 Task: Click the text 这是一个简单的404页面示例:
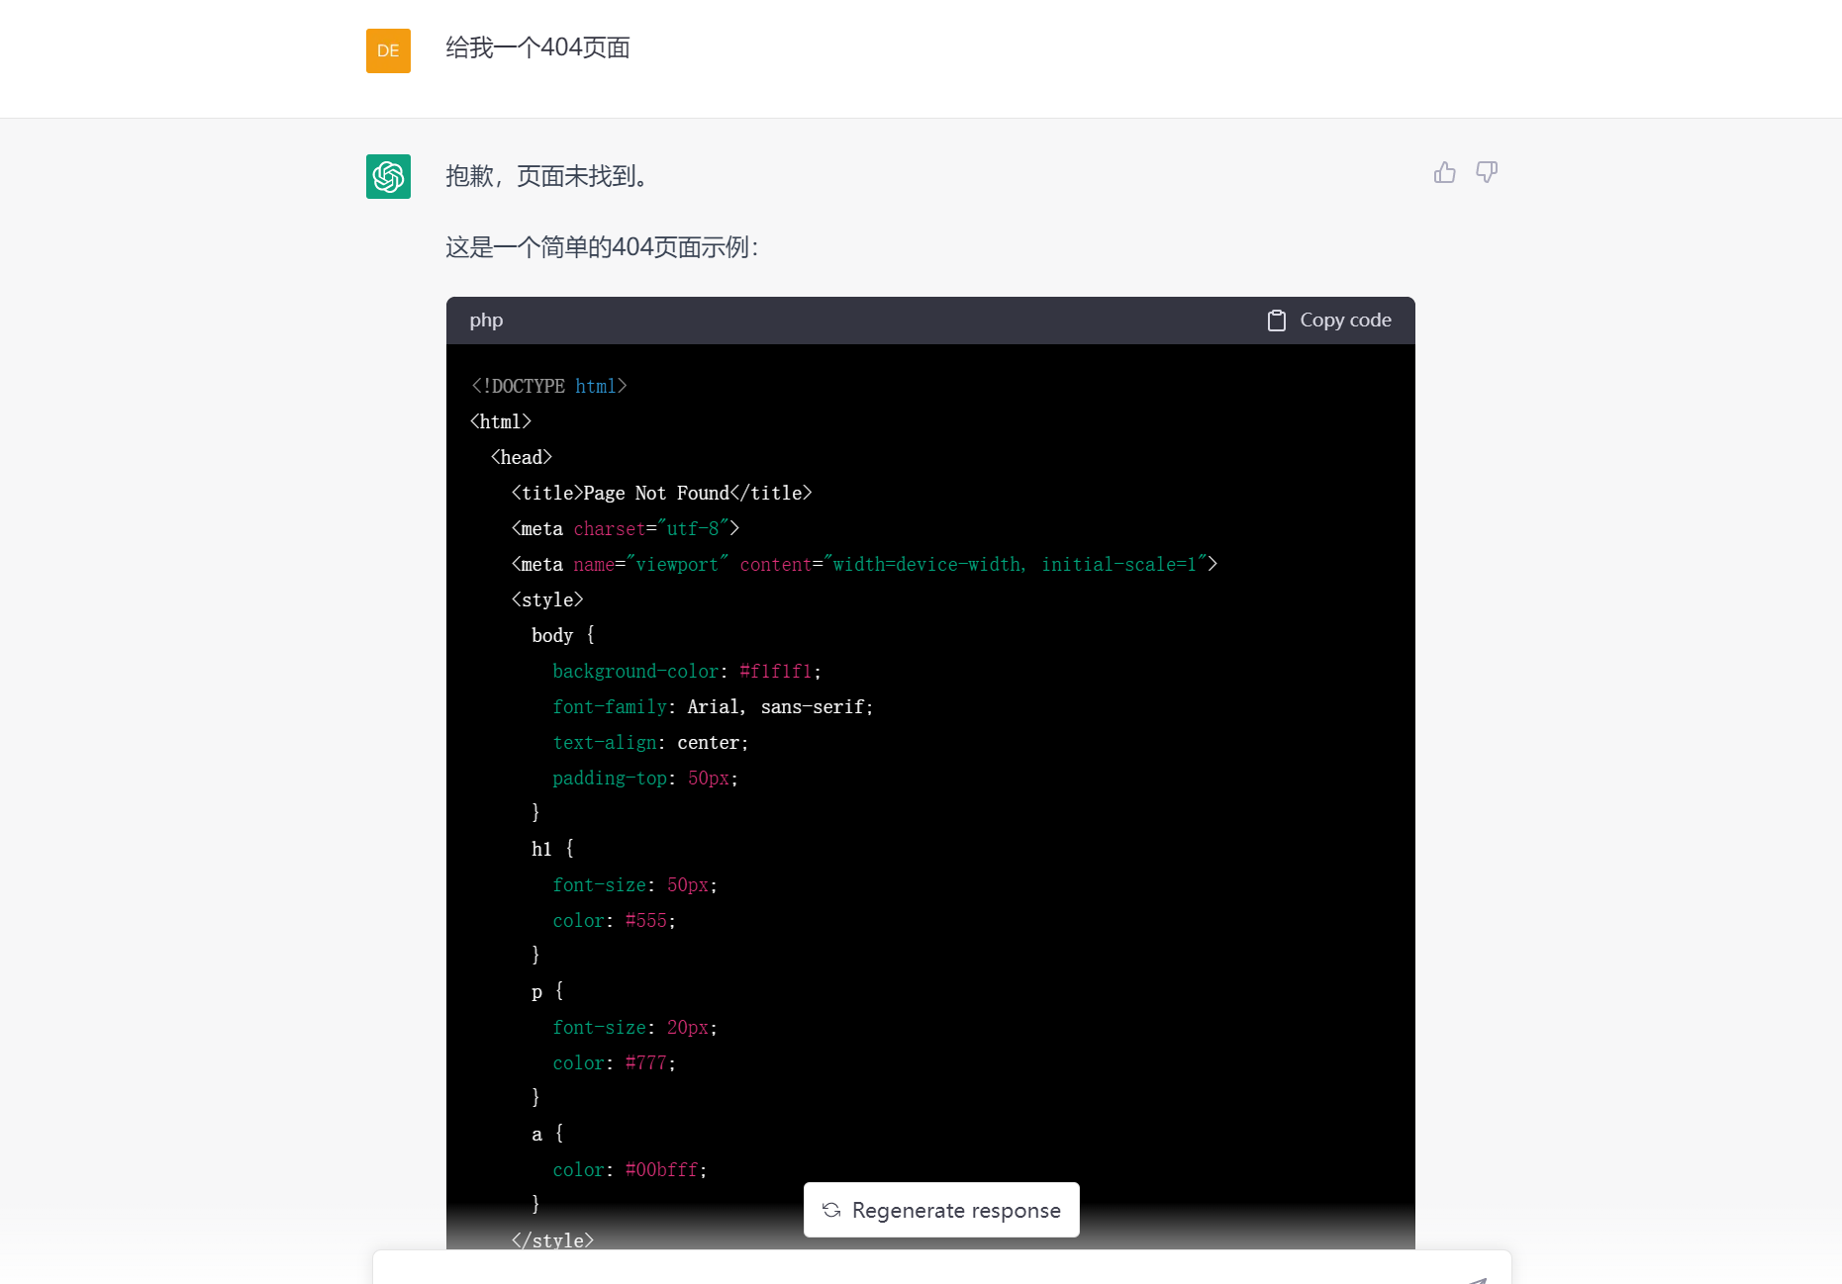[x=603, y=247]
